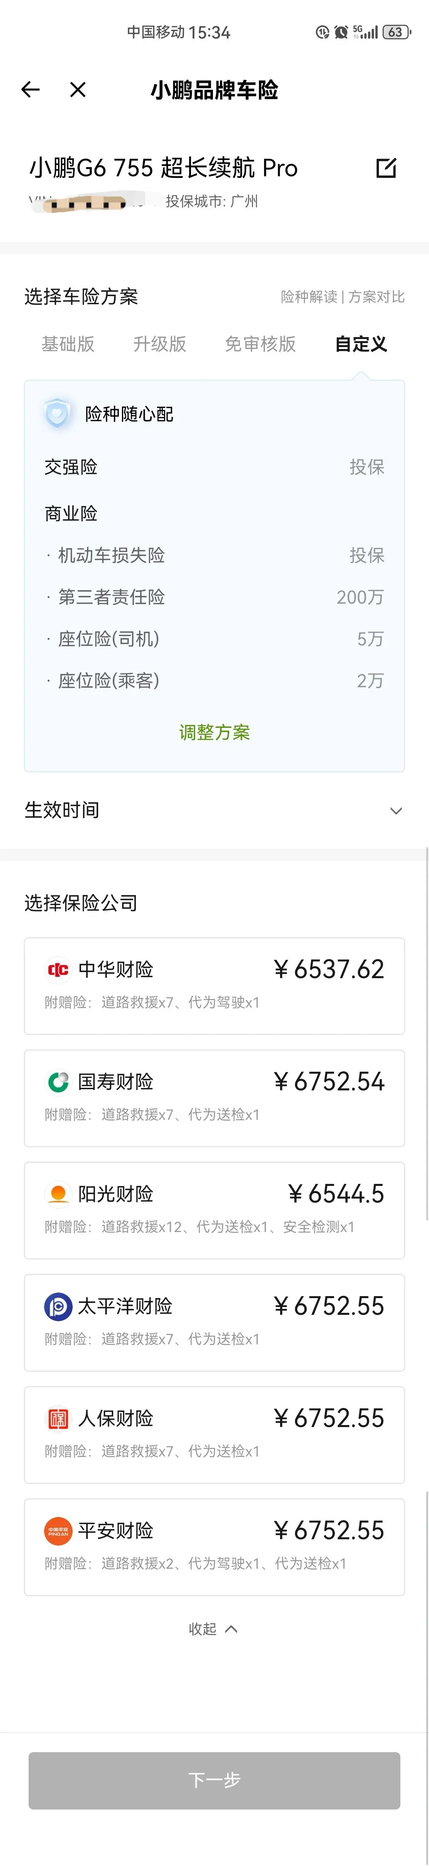The image size is (429, 1866).
Task: Tap the 太平洋财险 logo icon
Action: pos(58,1306)
